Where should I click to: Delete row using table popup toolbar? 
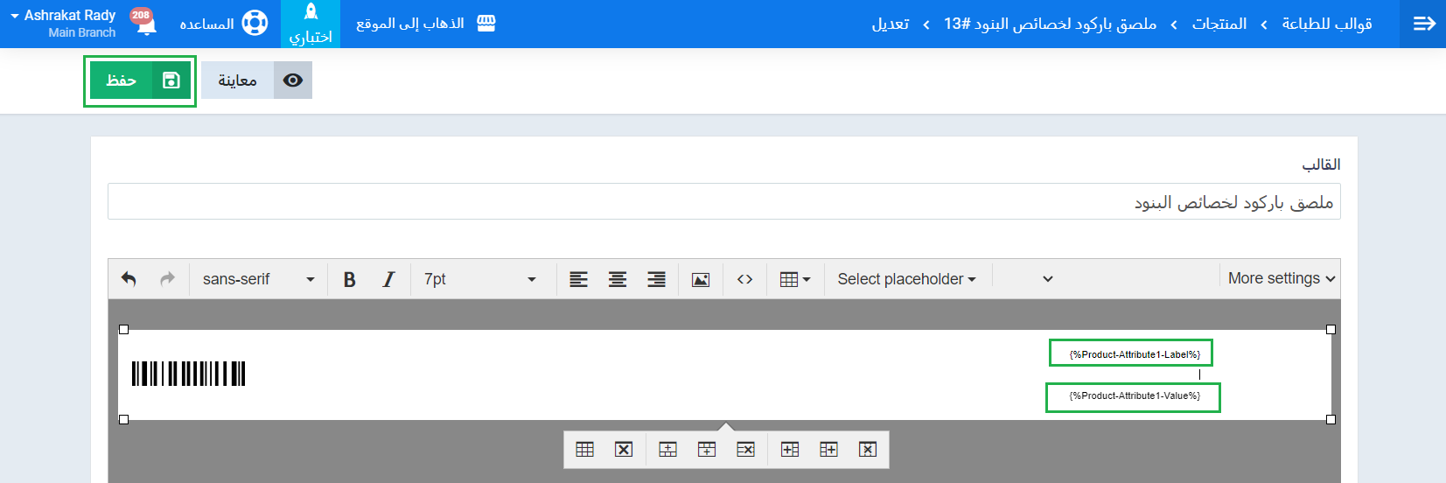pyautogui.click(x=745, y=449)
